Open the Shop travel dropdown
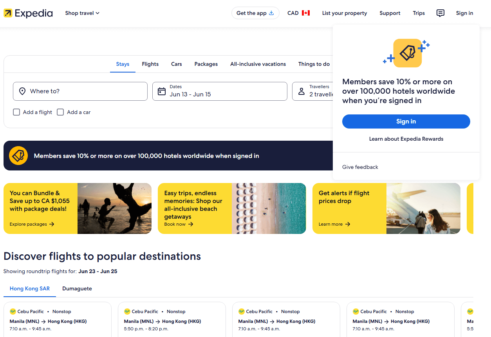 pyautogui.click(x=82, y=13)
